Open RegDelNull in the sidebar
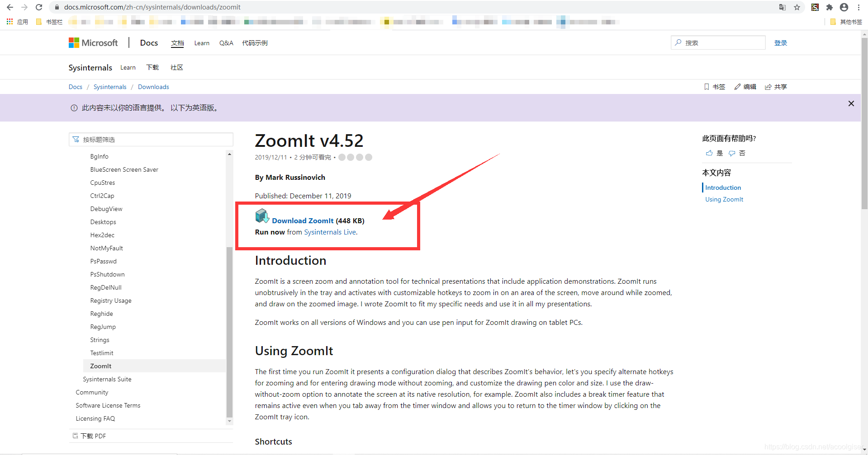This screenshot has height=455, width=868. [105, 287]
